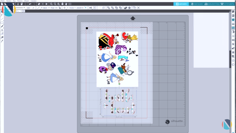This screenshot has width=236, height=133.
Task: Select the Rectangle drawing tool
Action: (x=2, y=23)
